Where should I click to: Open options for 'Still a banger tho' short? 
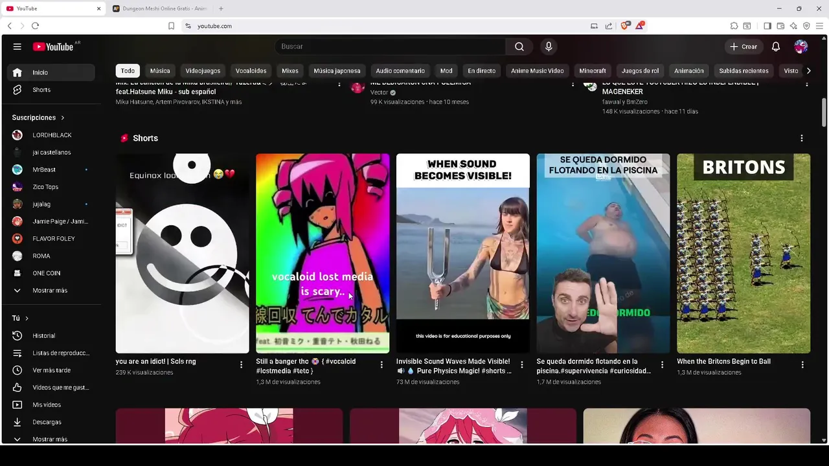pyautogui.click(x=381, y=365)
